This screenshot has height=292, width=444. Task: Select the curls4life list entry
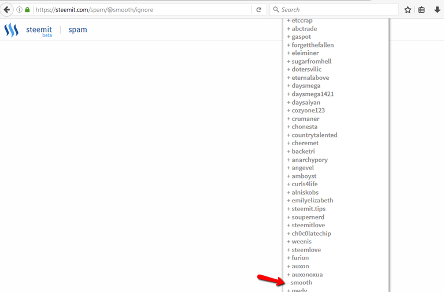[x=302, y=184]
